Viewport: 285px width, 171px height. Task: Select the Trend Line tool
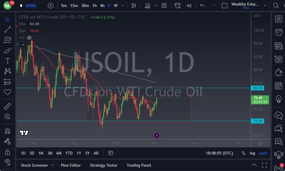[7, 29]
